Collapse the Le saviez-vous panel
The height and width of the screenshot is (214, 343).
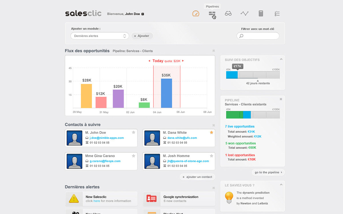pos(281,185)
